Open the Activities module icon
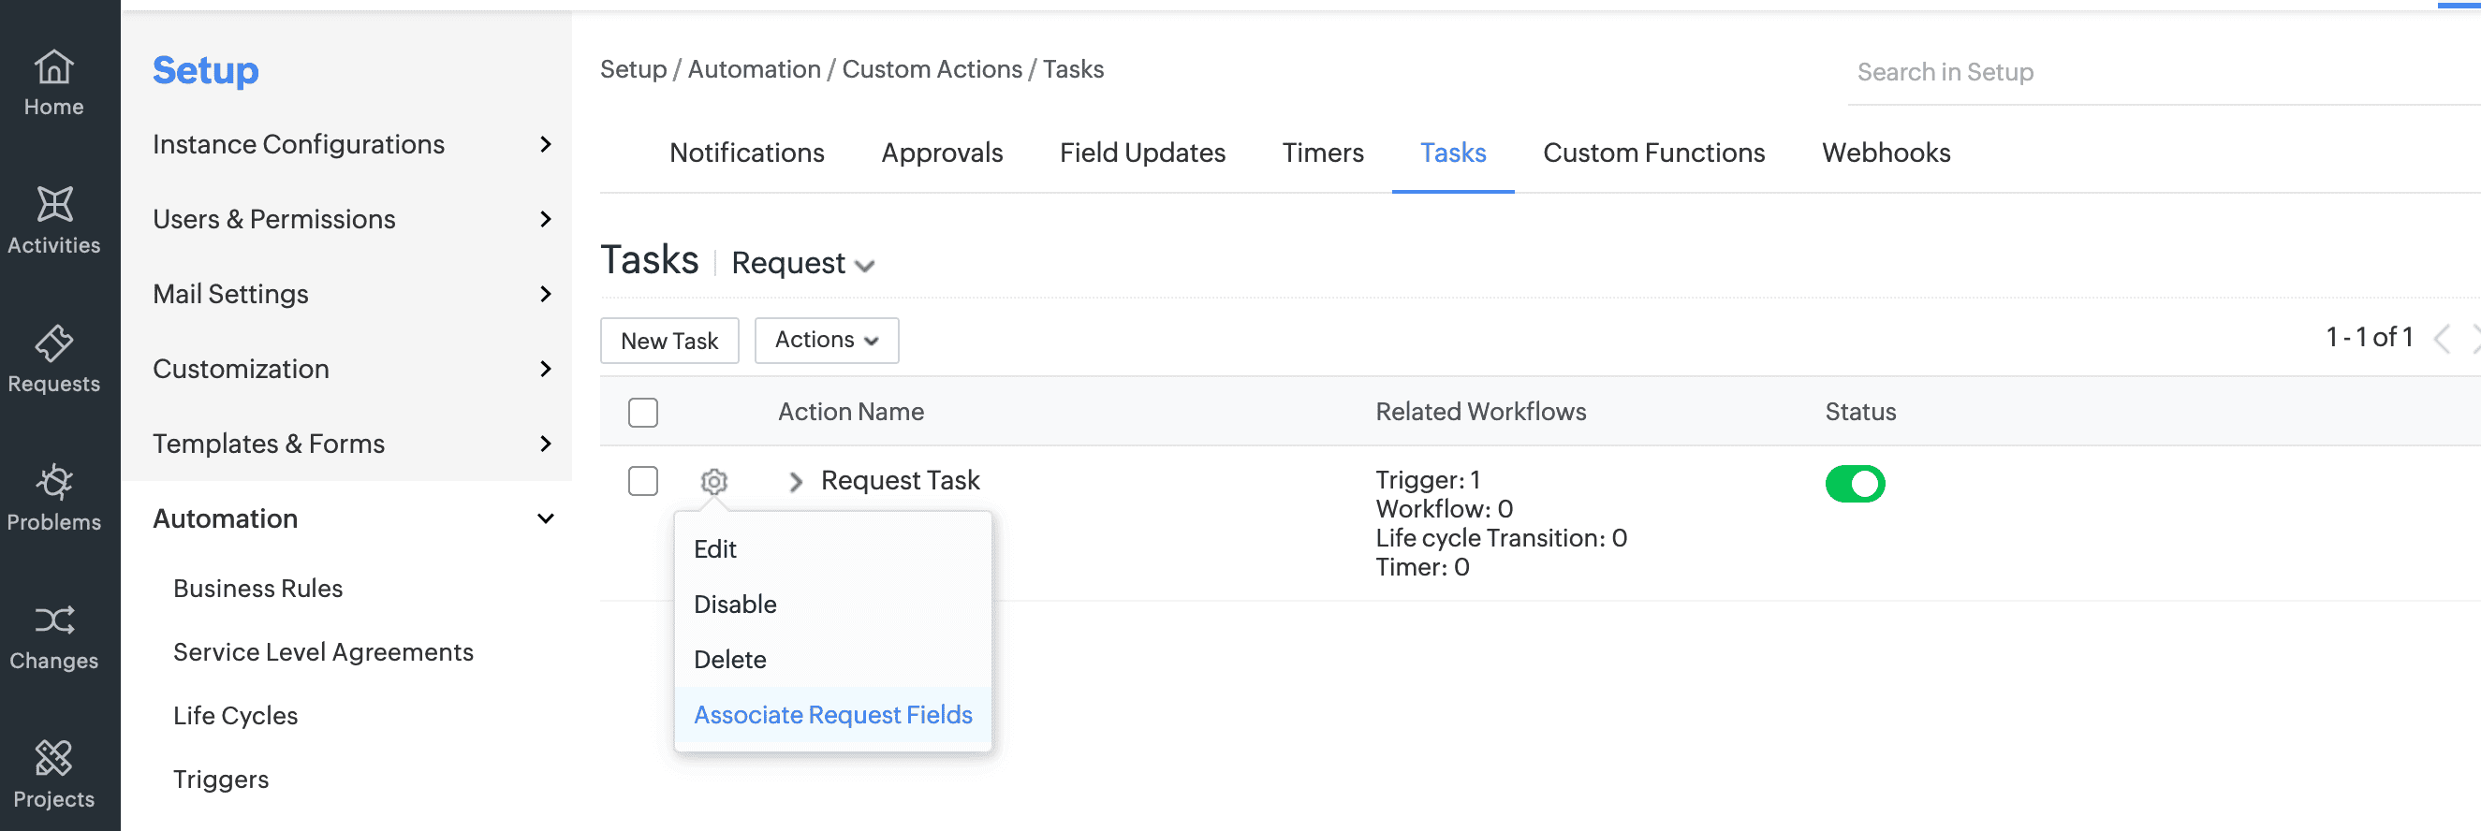Image resolution: width=2481 pixels, height=831 pixels. click(54, 221)
